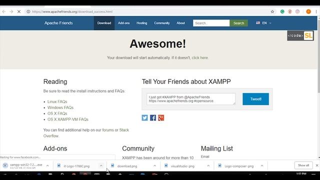
Task: Click the red circle extension icon
Action: pyautogui.click(x=290, y=11)
